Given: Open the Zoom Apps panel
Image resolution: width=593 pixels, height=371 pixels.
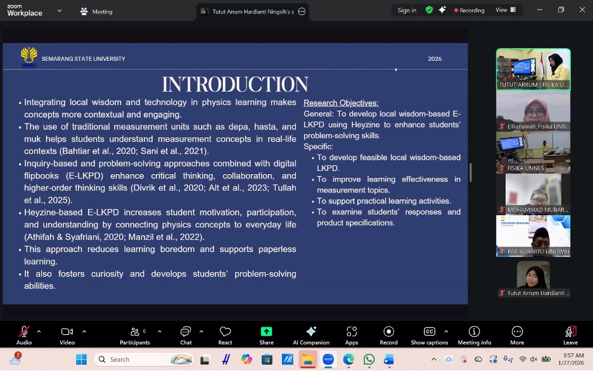Looking at the screenshot, I should click(352, 334).
